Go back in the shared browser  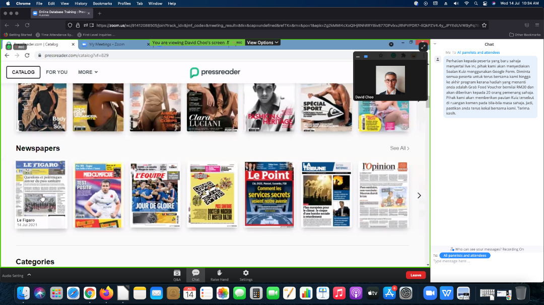tap(7, 55)
